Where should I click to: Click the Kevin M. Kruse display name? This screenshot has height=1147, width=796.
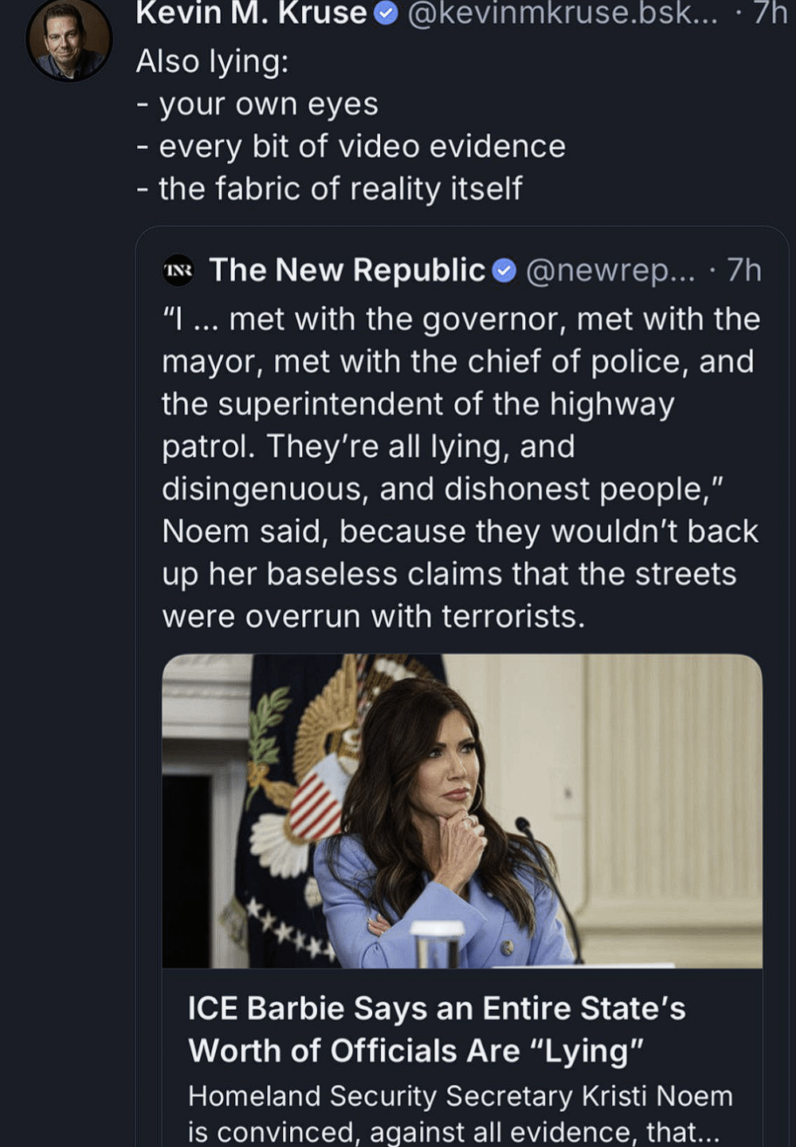pyautogui.click(x=251, y=13)
